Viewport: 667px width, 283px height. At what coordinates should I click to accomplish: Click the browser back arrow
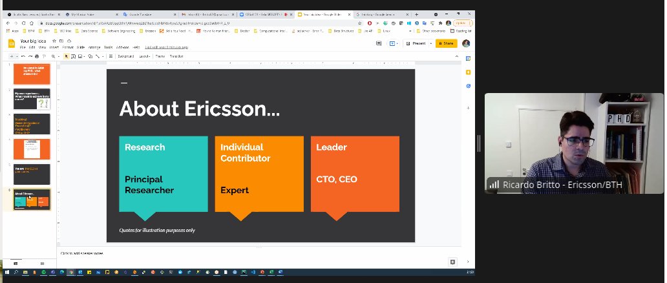click(8, 23)
